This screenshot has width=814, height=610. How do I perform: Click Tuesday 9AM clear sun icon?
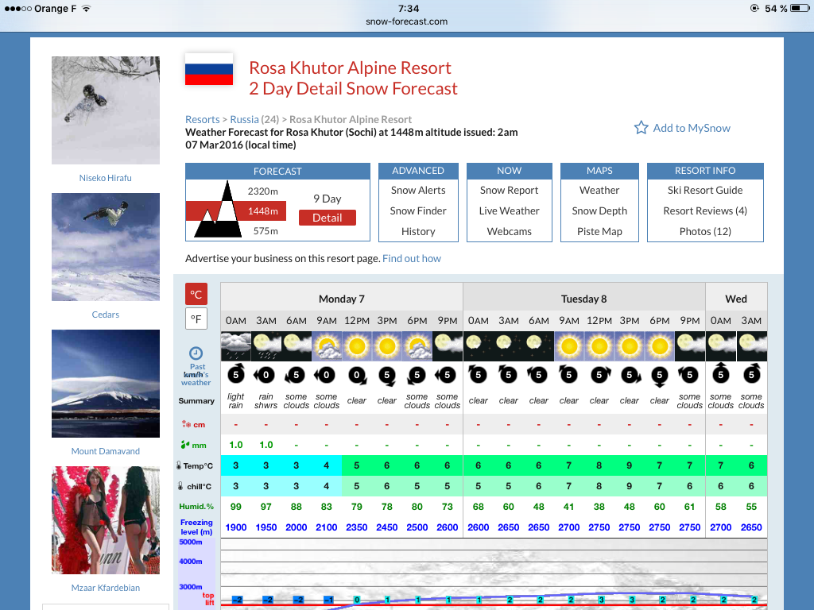tap(569, 346)
